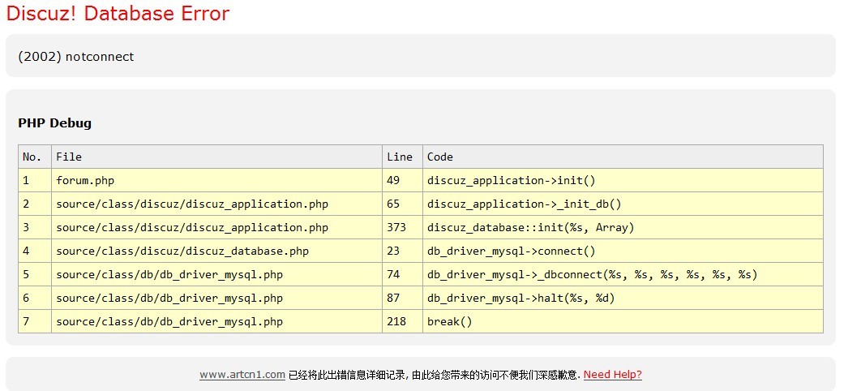Click row number 4 in No. column
Screen dimensions: 861x391
point(35,251)
